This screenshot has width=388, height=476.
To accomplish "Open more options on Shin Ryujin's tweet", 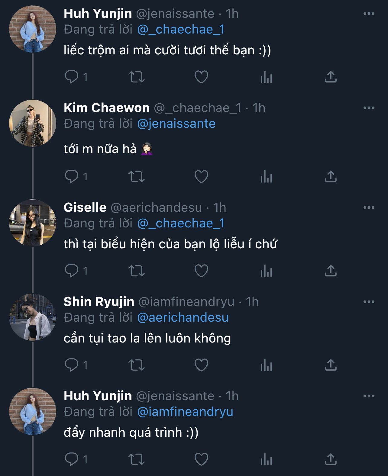I will [x=369, y=302].
